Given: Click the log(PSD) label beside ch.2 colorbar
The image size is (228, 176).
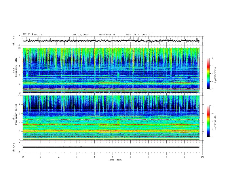Looking at the screenshot, I should [216, 123].
